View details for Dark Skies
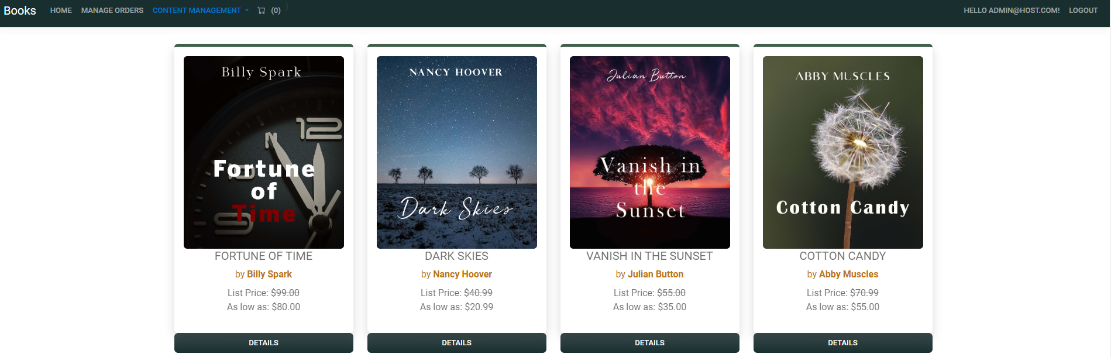This screenshot has height=357, width=1111. [x=457, y=343]
